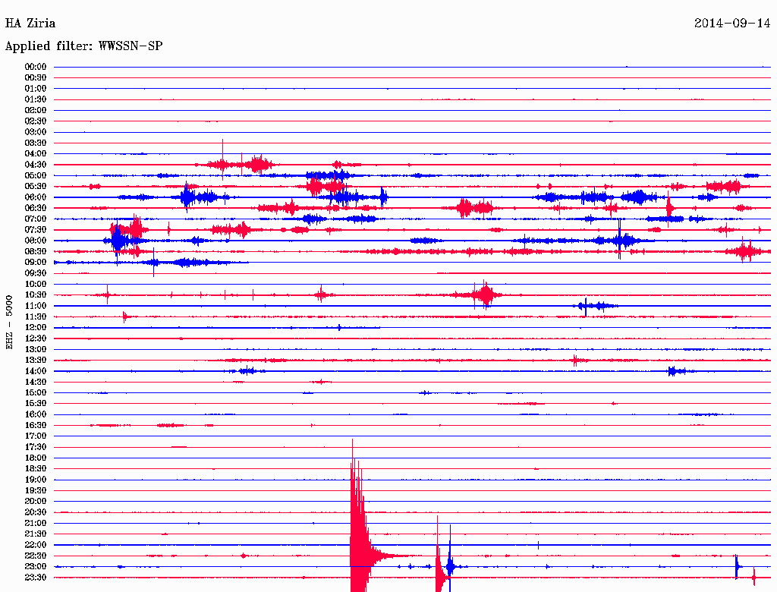Select the 07:00 time label

(x=36, y=219)
